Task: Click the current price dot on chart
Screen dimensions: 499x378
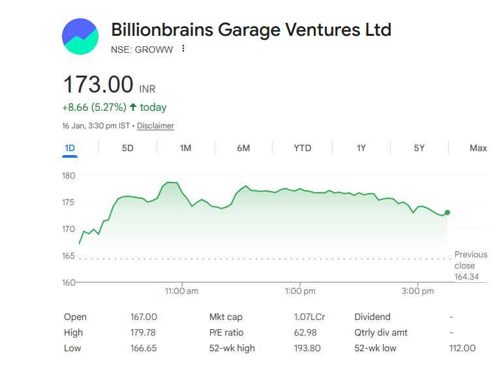Action: [x=447, y=212]
